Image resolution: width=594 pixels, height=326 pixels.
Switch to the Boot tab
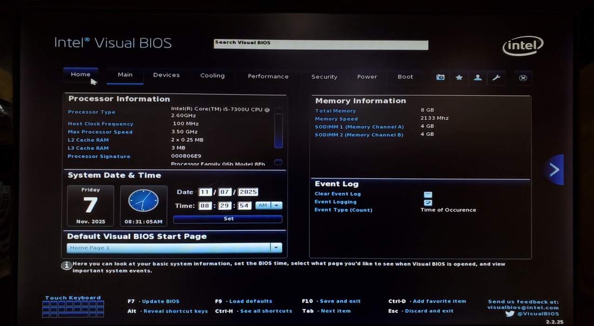(405, 76)
